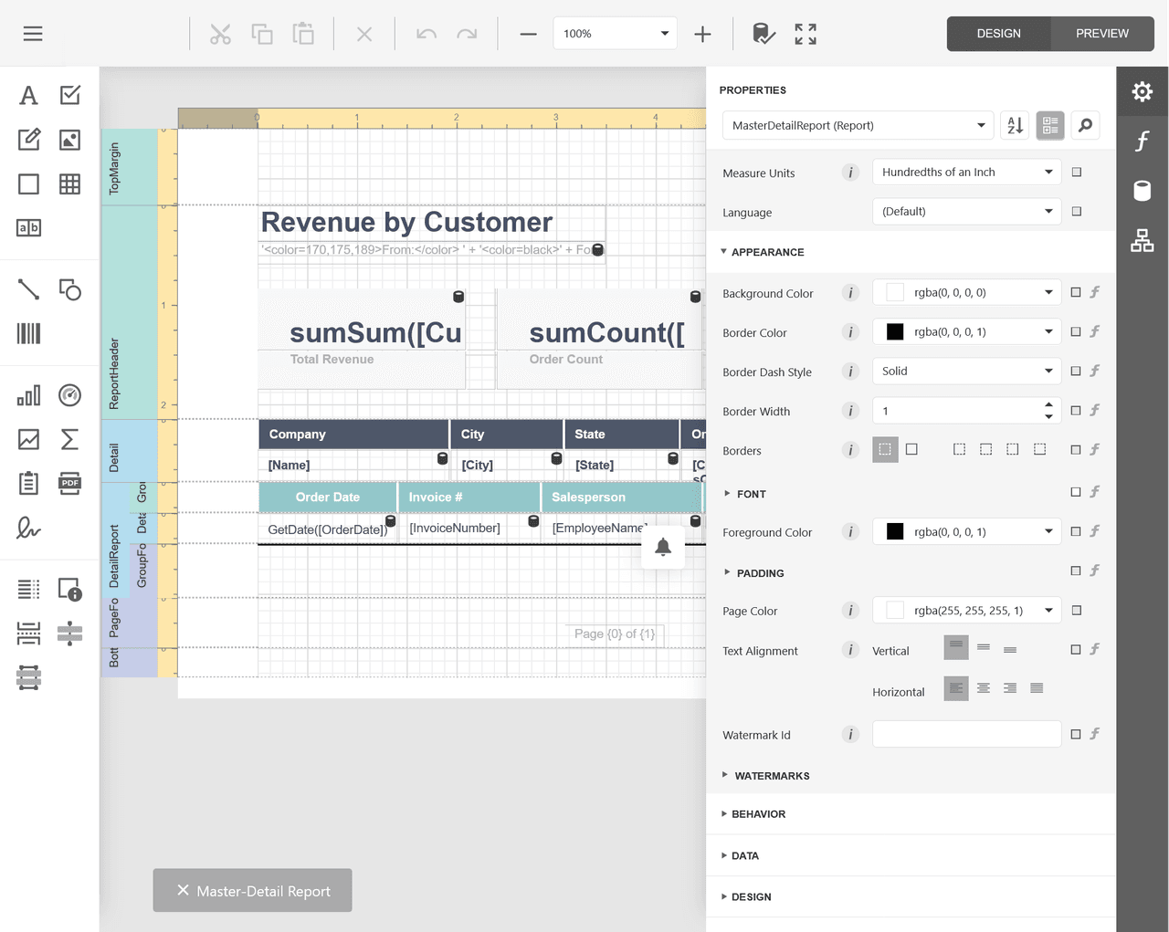Open the Background Color swatch picker
Viewport: 1169px width, 932px height.
(895, 292)
